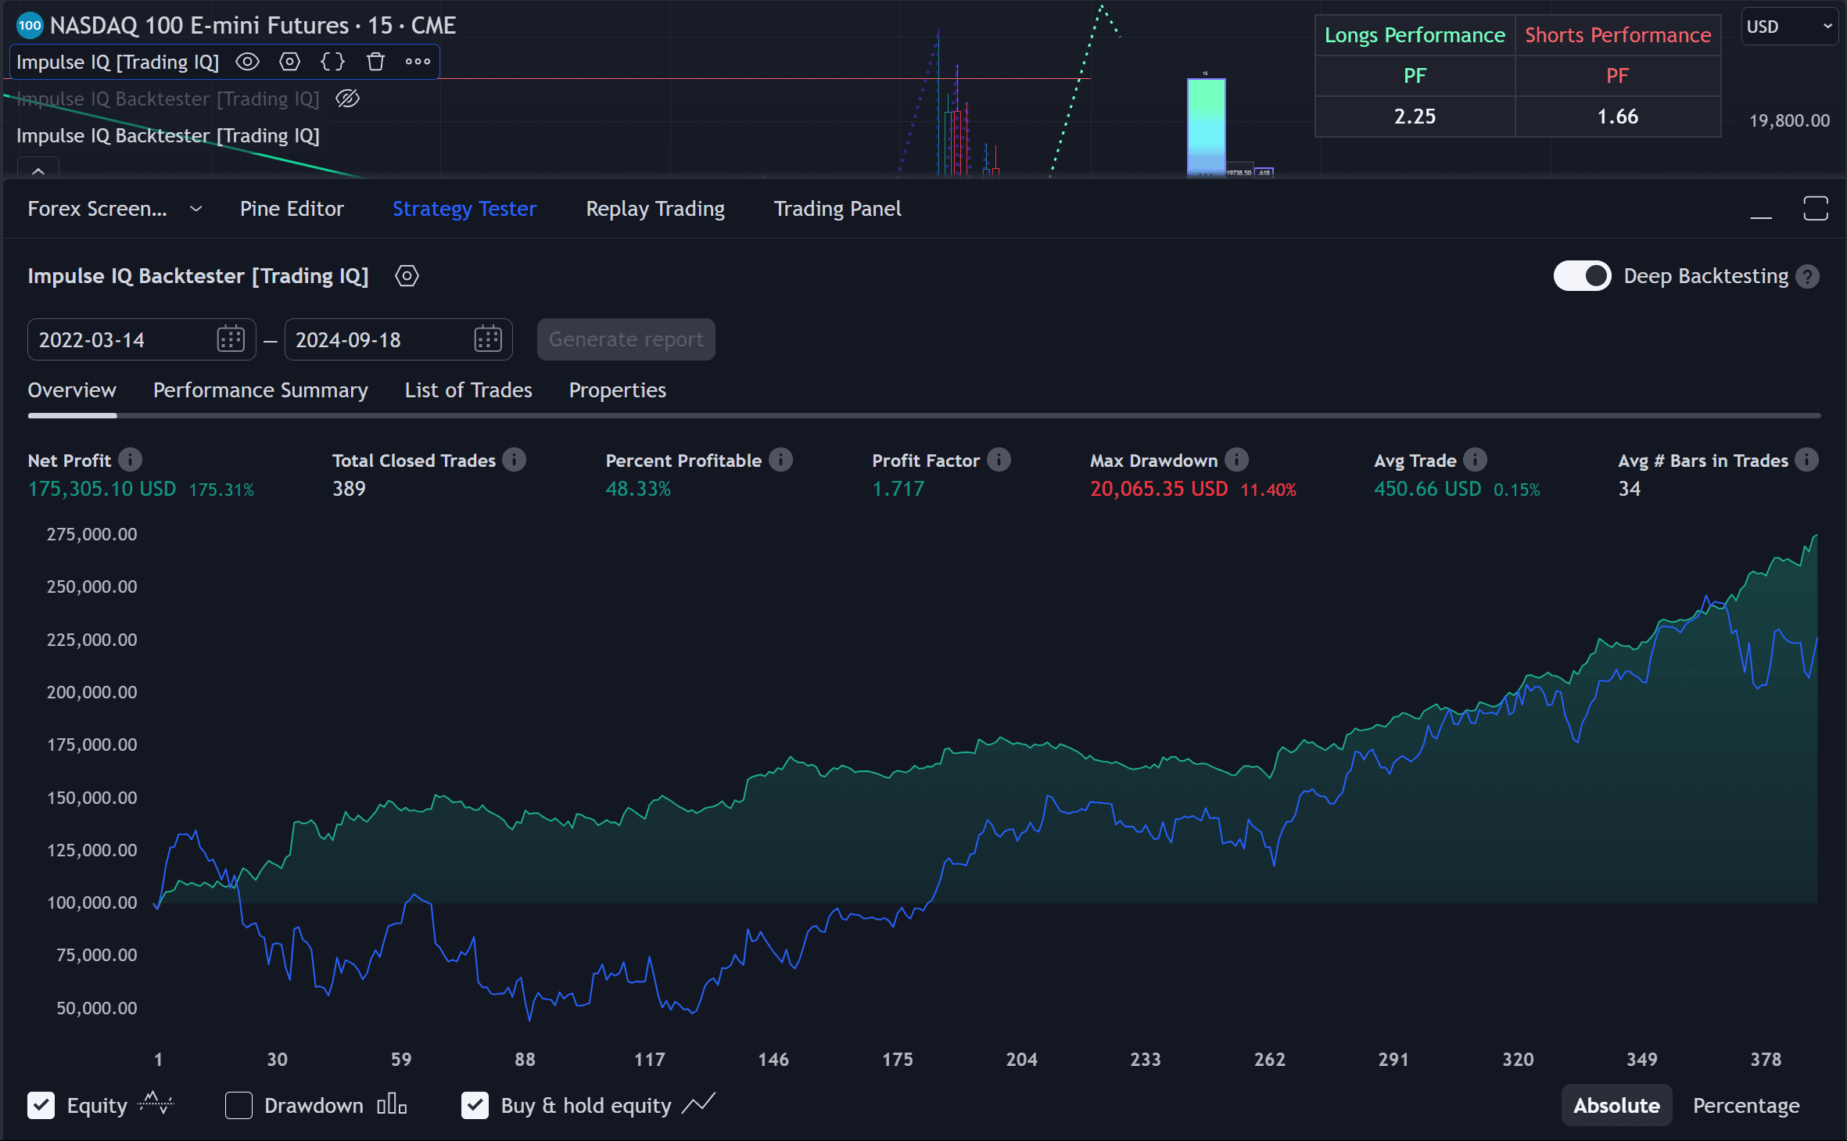Click the Forex Screener panel label
1847x1141 pixels.
(98, 209)
